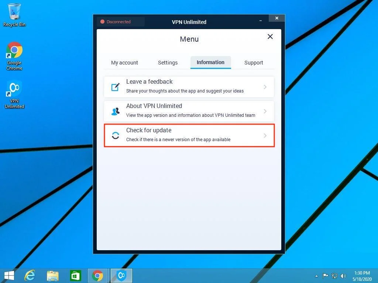
Task: Close the Menu panel with X
Action: click(x=270, y=36)
